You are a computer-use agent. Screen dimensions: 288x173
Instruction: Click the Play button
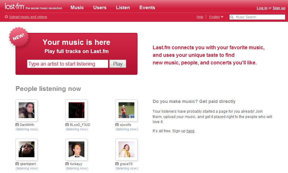click(118, 64)
